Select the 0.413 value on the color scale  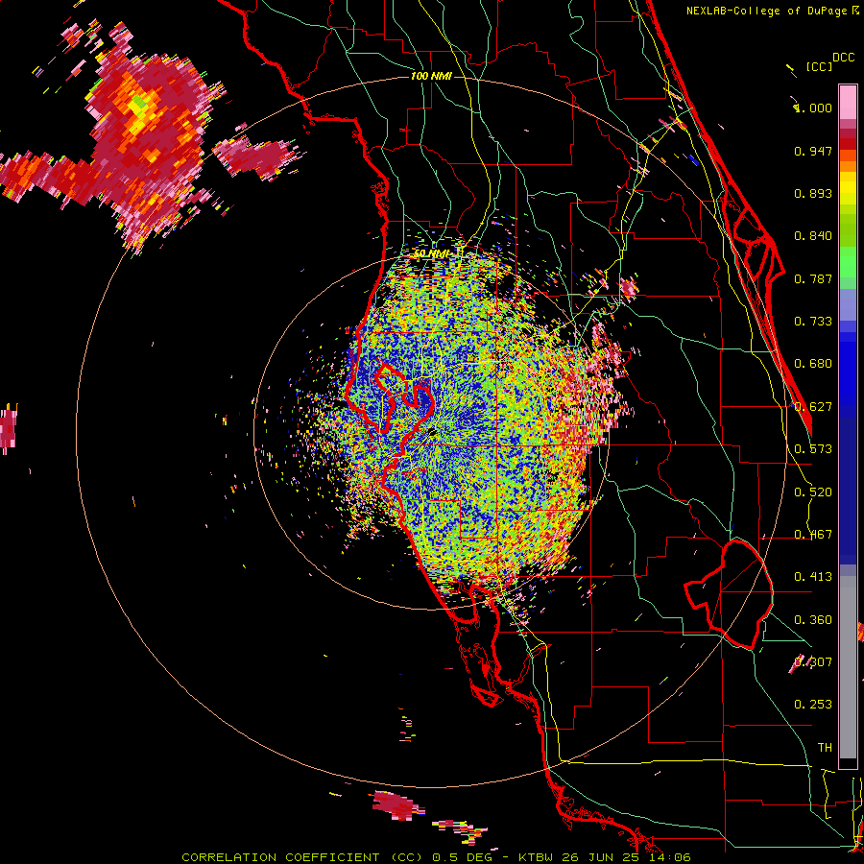point(813,577)
